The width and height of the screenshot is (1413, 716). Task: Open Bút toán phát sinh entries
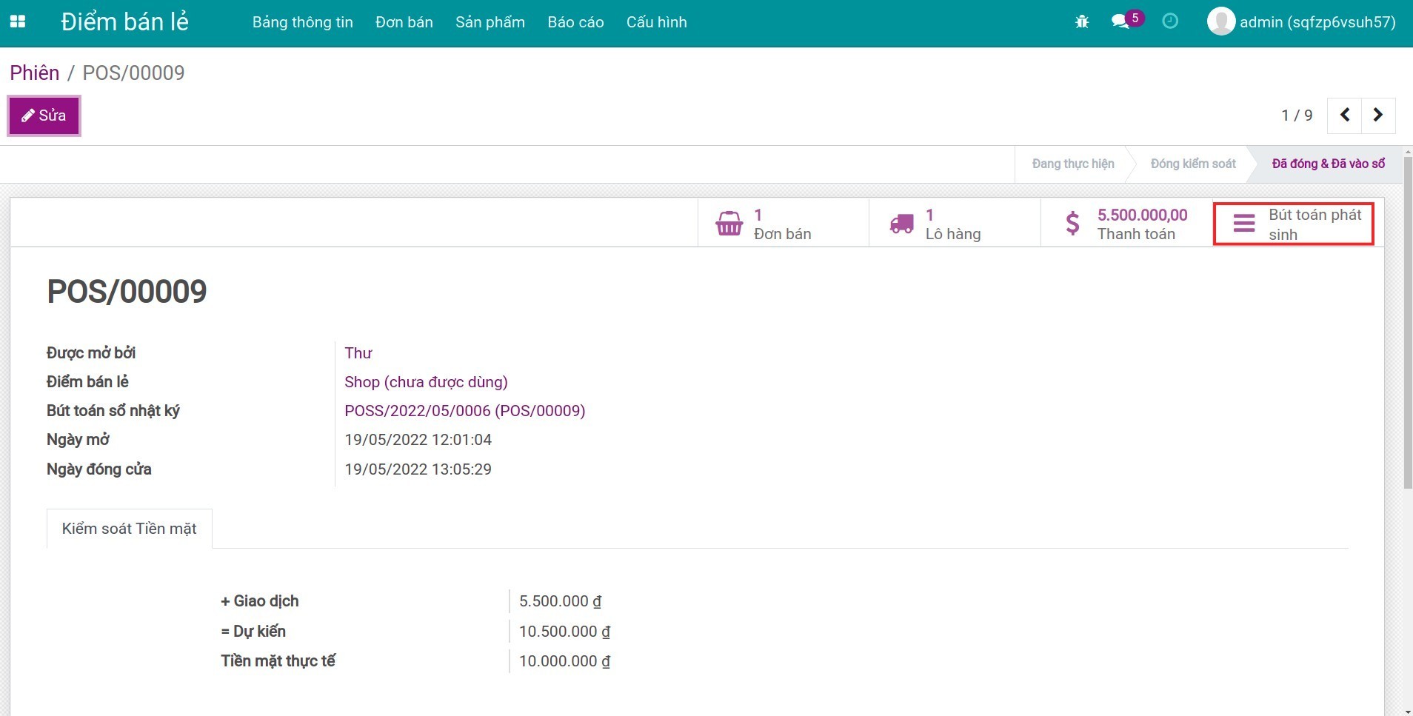click(1293, 224)
